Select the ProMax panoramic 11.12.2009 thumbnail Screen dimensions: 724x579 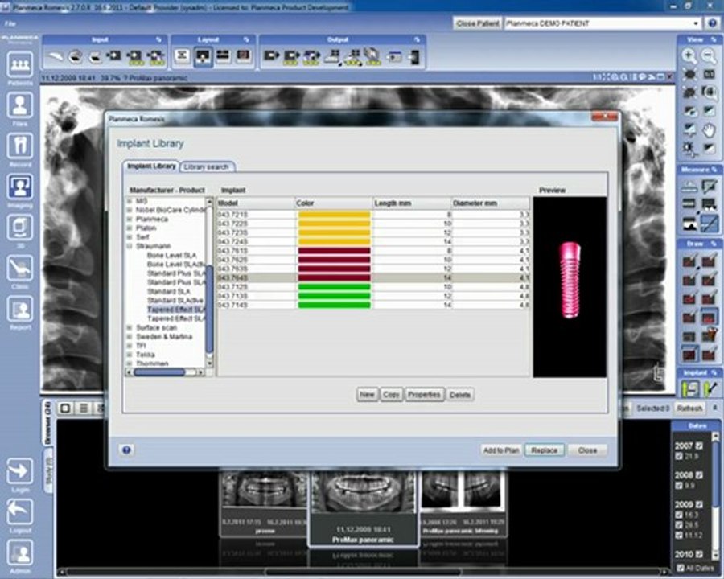pos(364,508)
